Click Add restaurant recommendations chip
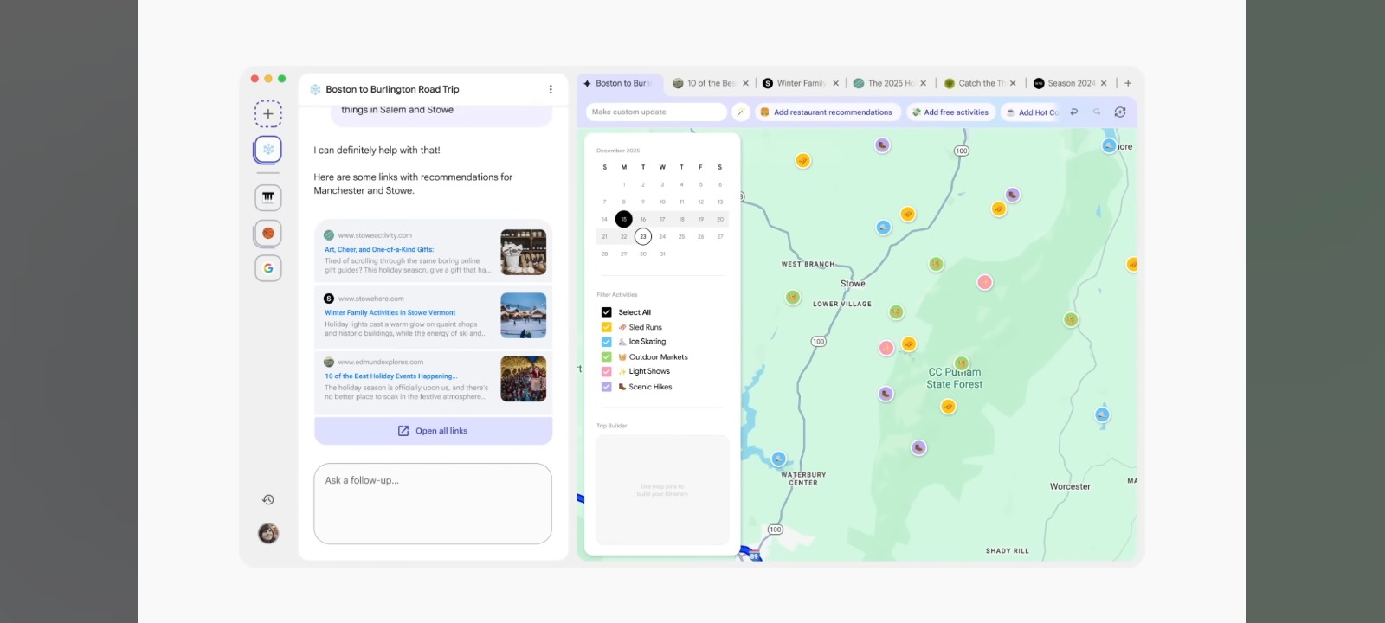The width and height of the screenshot is (1385, 623). 825,112
